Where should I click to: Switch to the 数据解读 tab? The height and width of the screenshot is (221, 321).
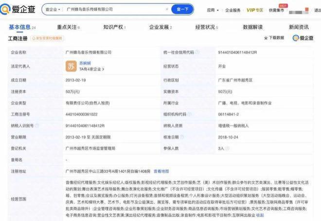click(x=252, y=27)
